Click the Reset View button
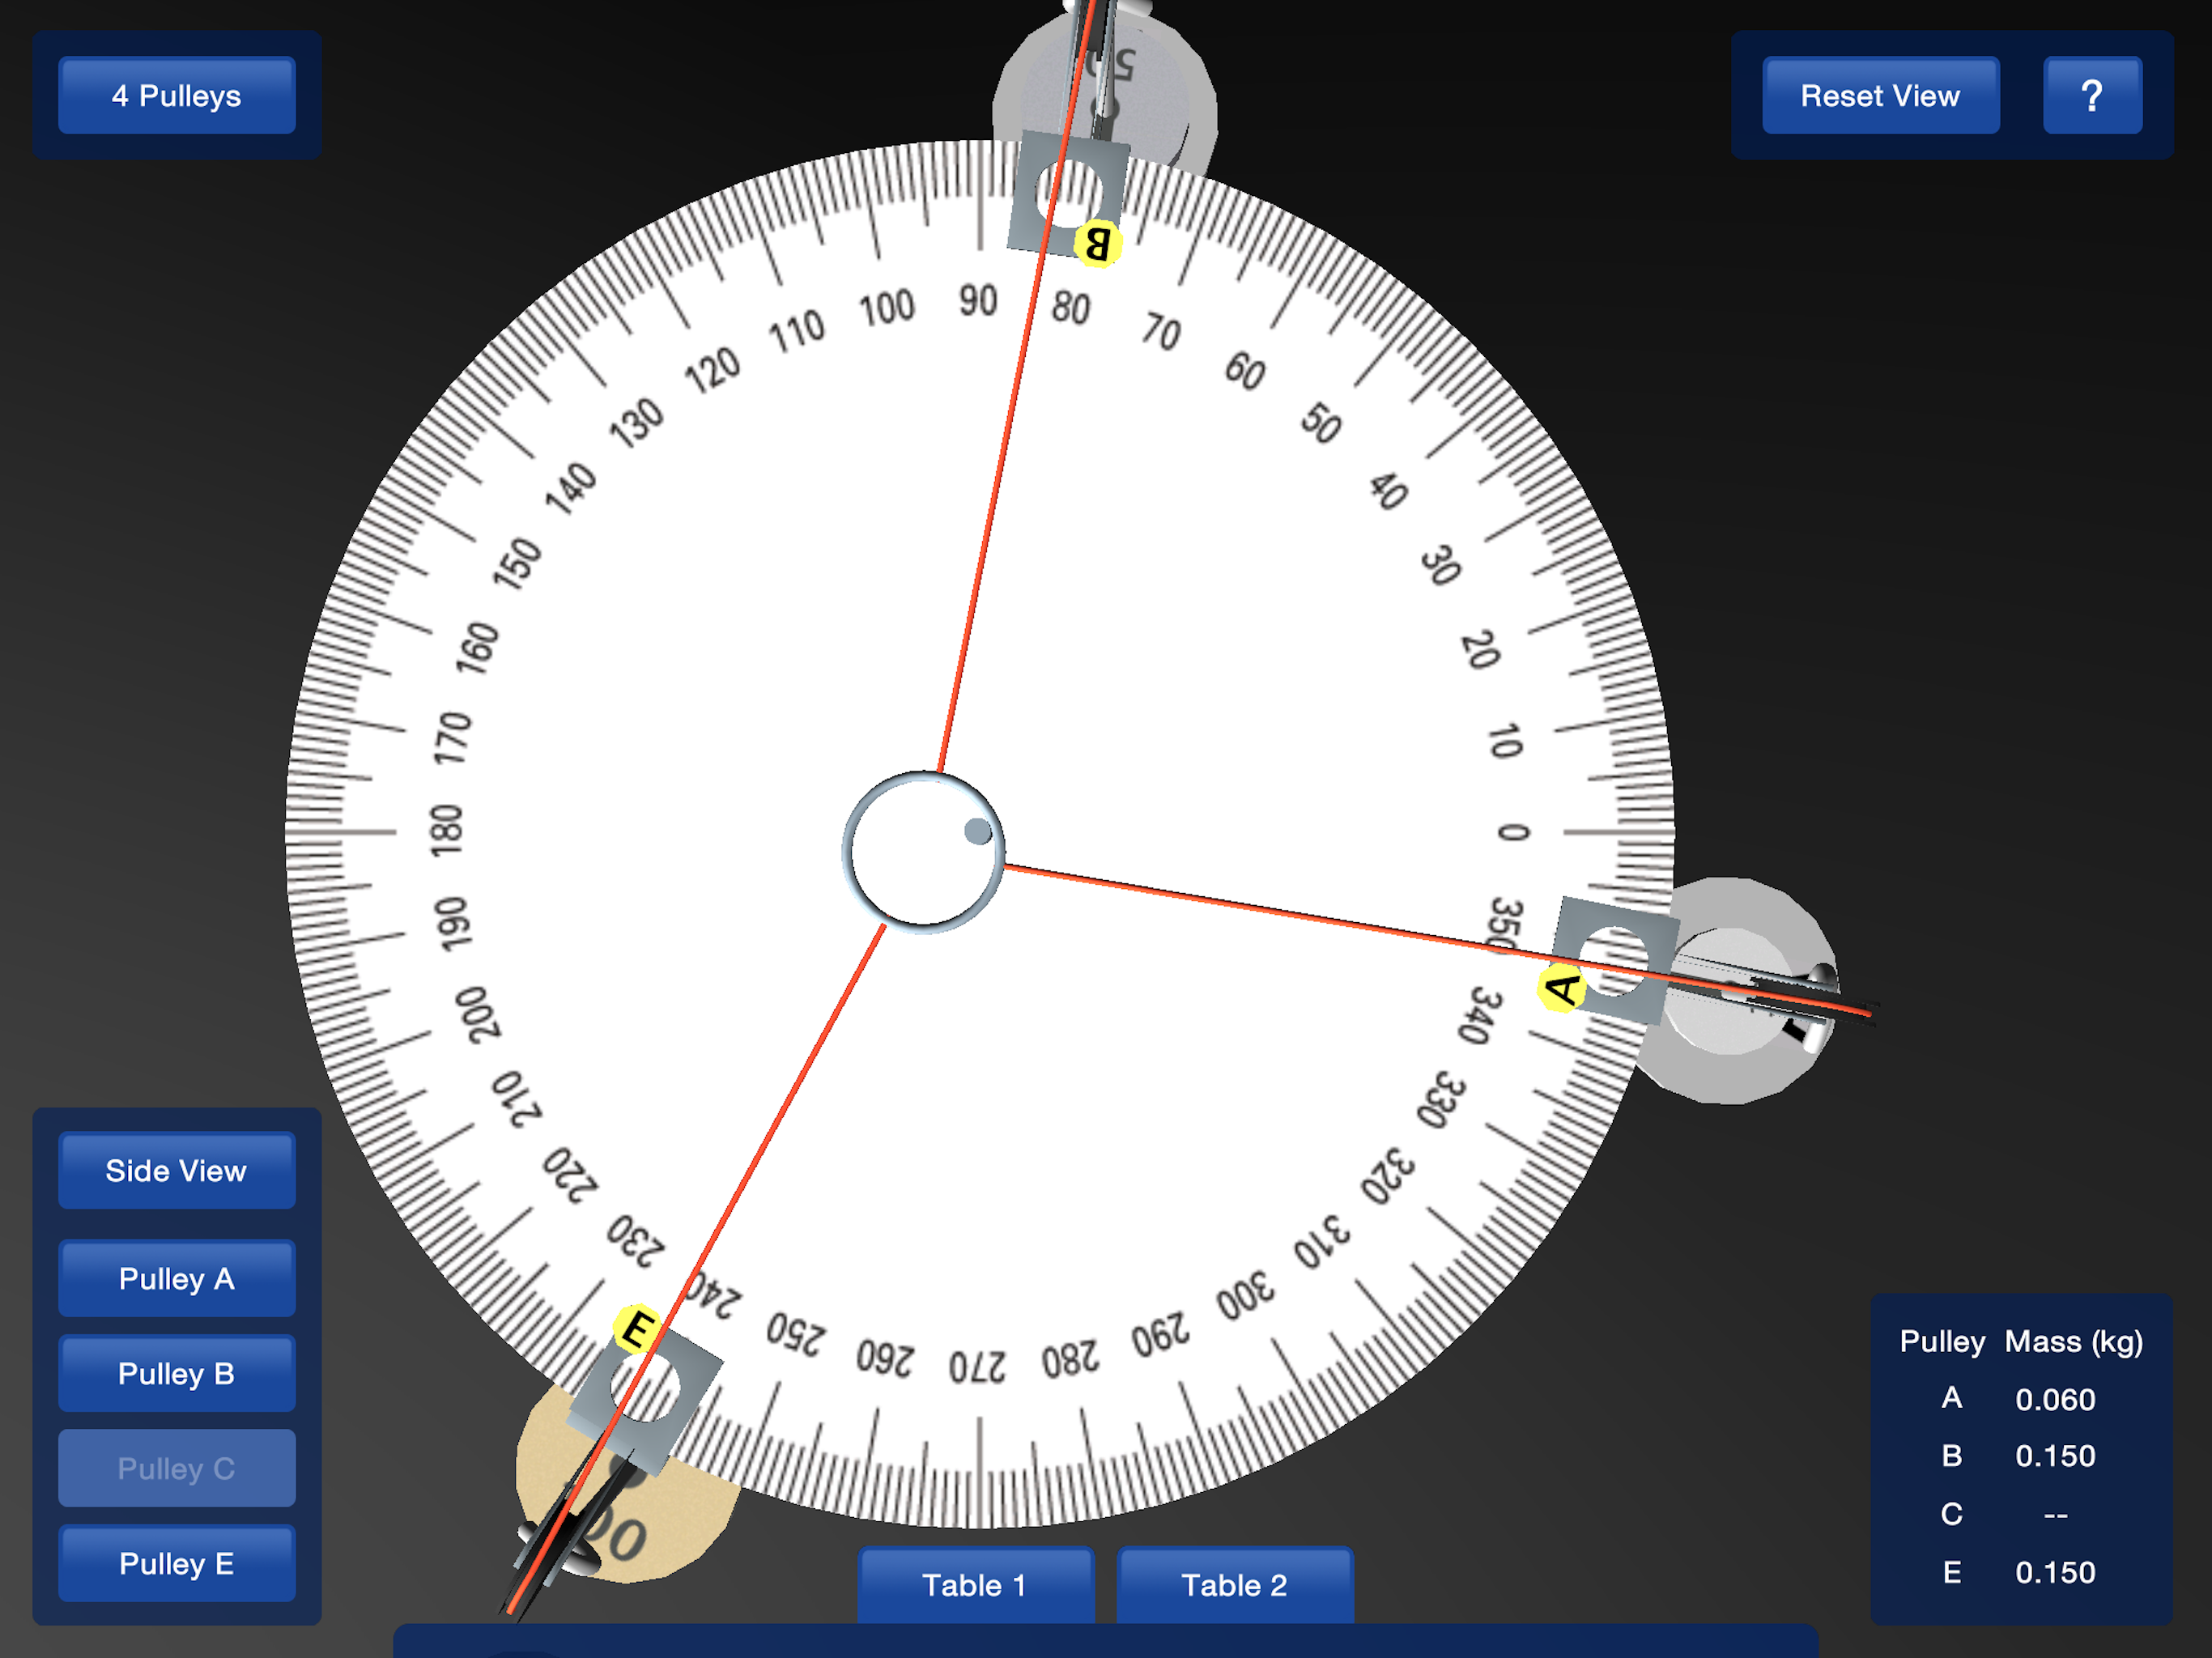The width and height of the screenshot is (2212, 1658). [x=1880, y=95]
